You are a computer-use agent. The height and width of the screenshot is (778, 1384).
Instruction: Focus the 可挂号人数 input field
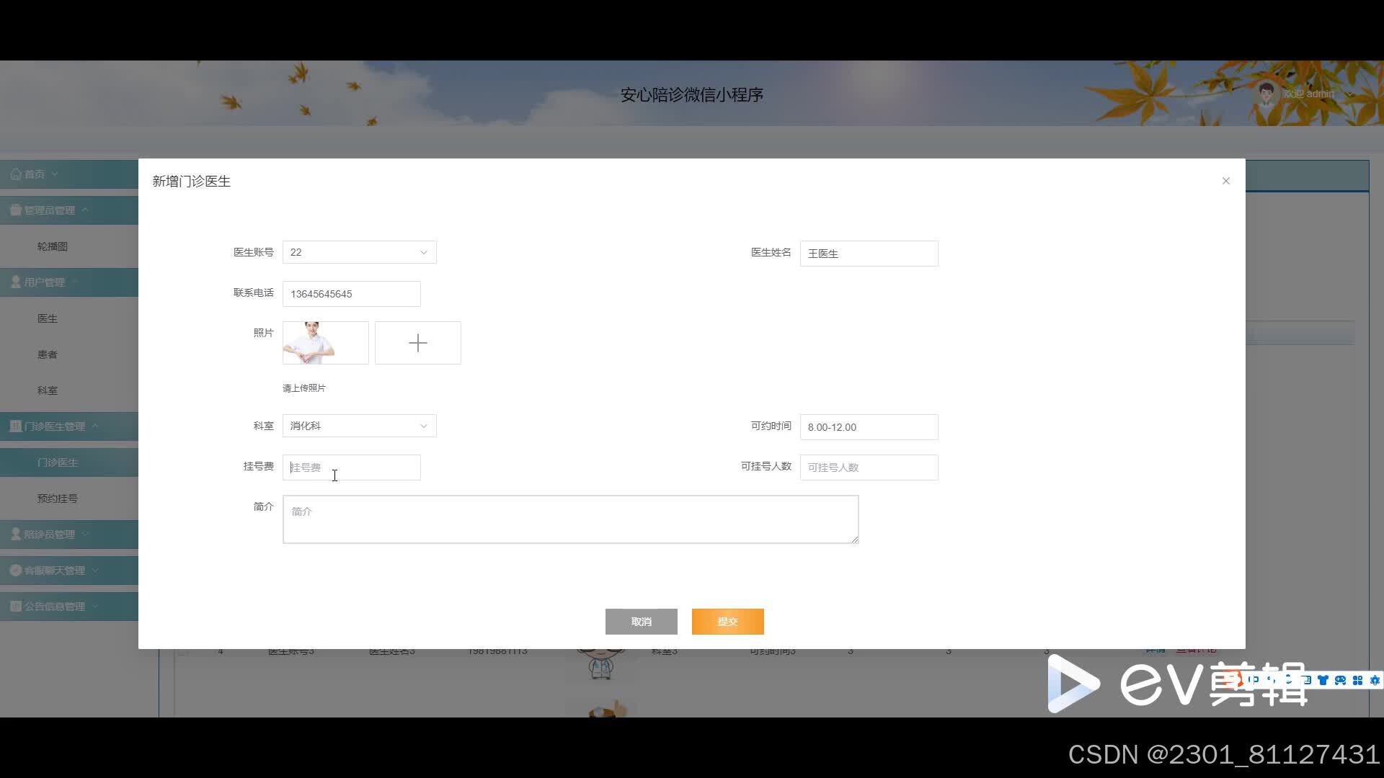pyautogui.click(x=869, y=468)
